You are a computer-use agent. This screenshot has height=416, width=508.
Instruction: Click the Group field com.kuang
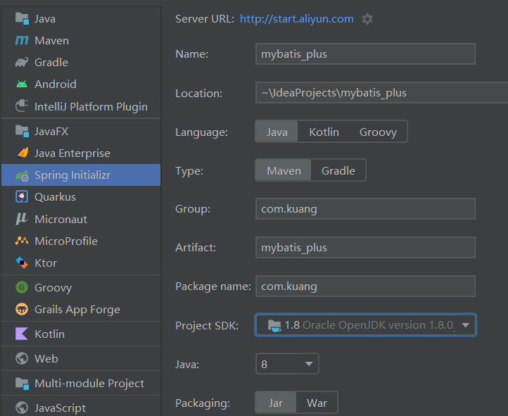pos(365,208)
